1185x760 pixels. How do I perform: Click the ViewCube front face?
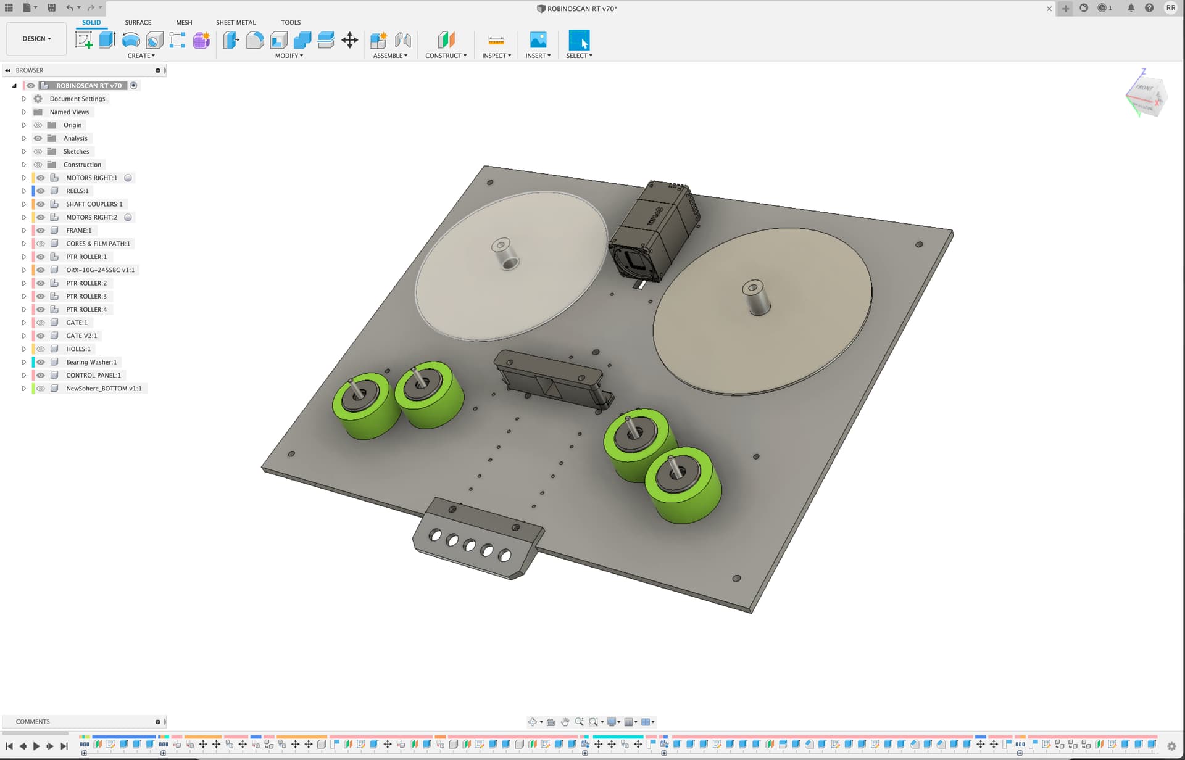click(1144, 88)
